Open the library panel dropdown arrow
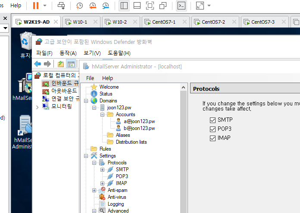The height and width of the screenshot is (213, 300). coord(5,28)
